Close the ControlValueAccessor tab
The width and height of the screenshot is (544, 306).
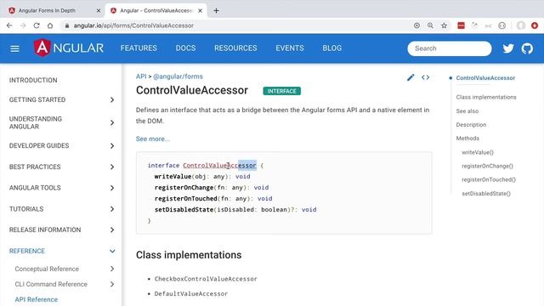click(201, 11)
